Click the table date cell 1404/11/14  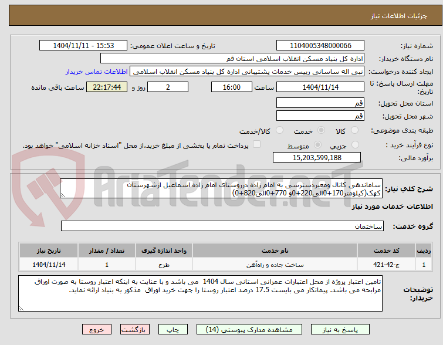49,265
